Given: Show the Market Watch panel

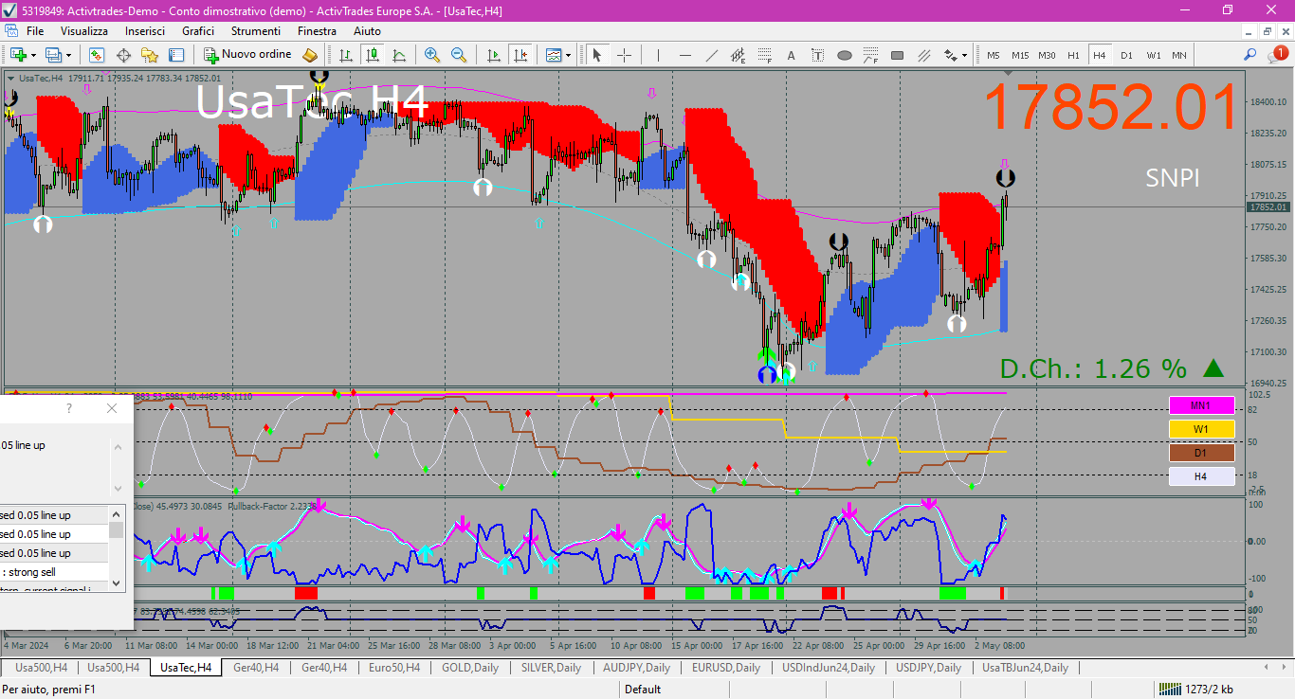Looking at the screenshot, I should point(97,55).
